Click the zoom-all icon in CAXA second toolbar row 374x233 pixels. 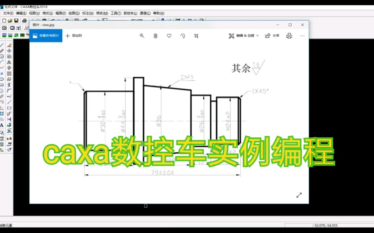[x=4, y=28]
